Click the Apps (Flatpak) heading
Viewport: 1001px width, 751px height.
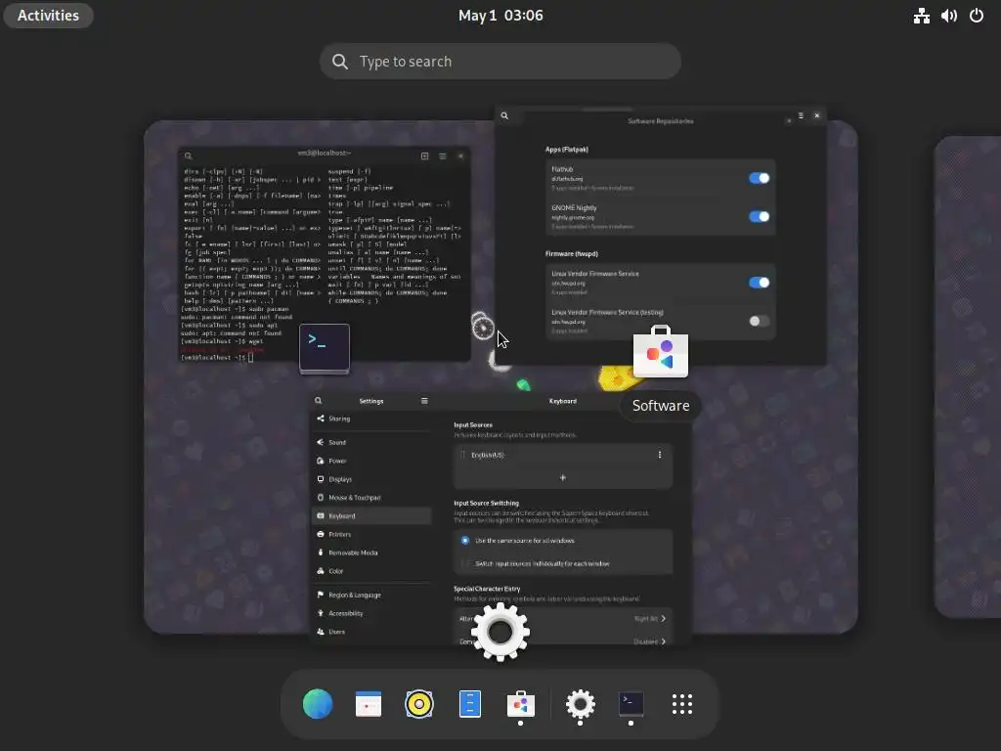click(567, 150)
